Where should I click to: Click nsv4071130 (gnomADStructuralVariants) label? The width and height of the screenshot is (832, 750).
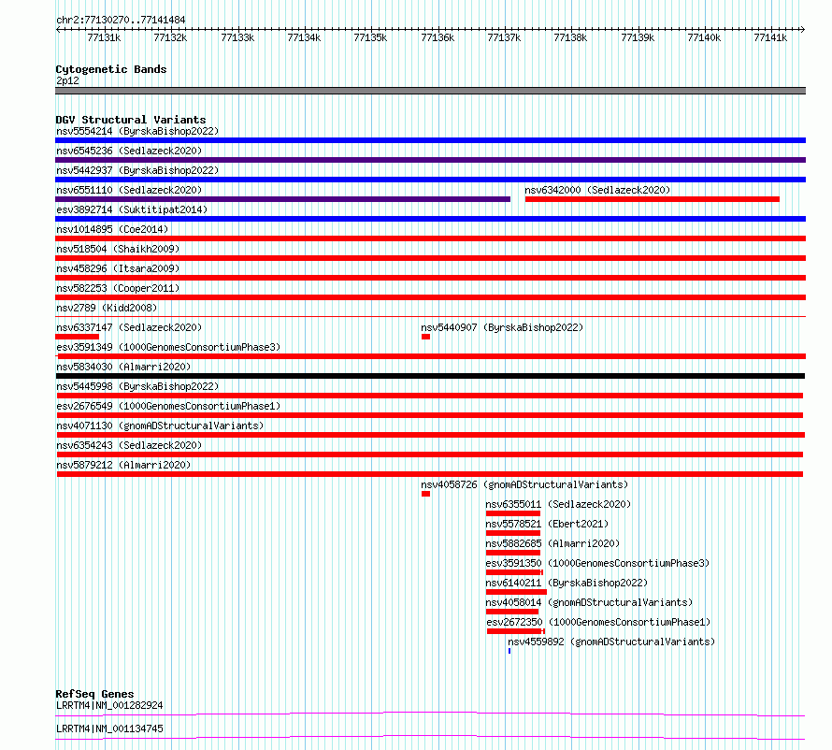(160, 425)
